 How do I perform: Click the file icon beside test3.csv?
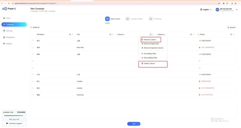click(x=31, y=27)
